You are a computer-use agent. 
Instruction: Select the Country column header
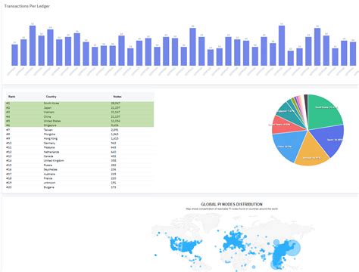click(x=52, y=97)
